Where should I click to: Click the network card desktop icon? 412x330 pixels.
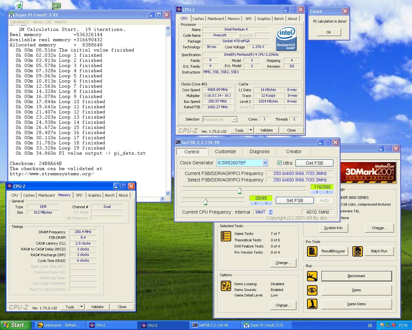pos(56,5)
